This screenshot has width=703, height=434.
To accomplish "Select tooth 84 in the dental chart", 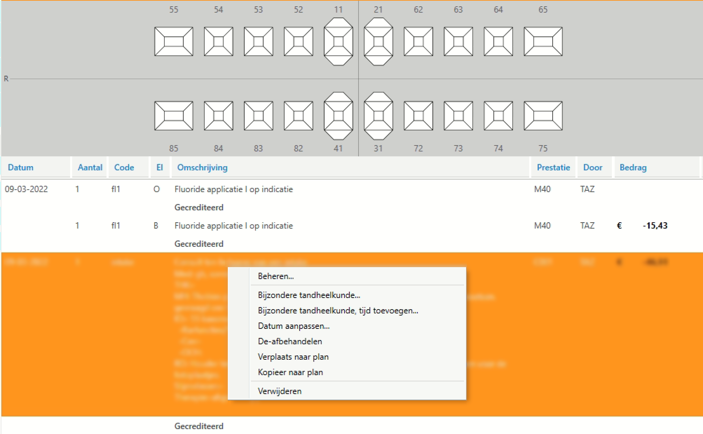I will (x=218, y=116).
